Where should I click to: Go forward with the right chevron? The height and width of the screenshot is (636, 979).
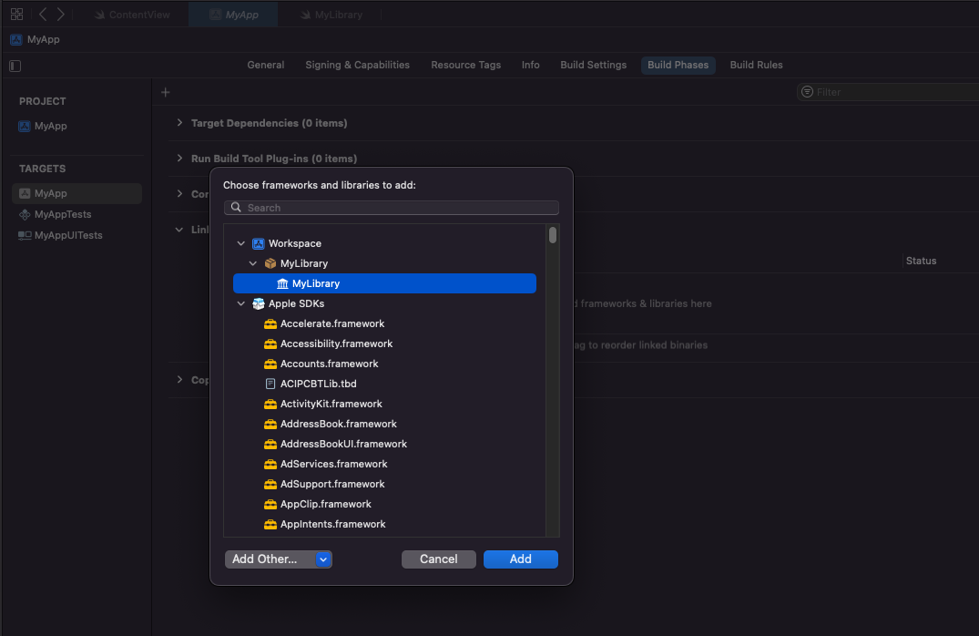coord(61,14)
